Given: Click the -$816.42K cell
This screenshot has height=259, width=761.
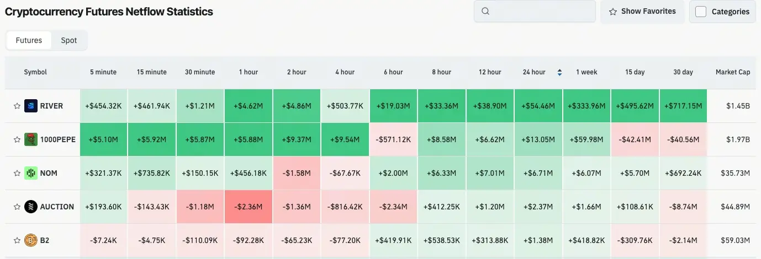Looking at the screenshot, I should pos(345,207).
